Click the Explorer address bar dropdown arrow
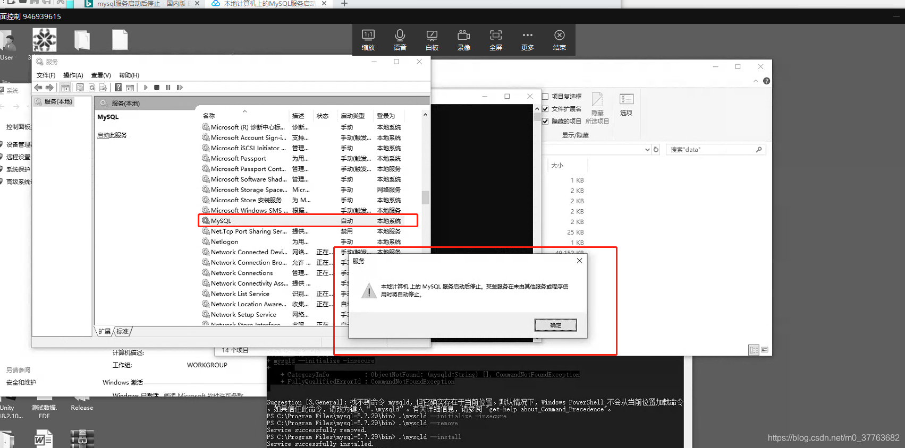 pyautogui.click(x=647, y=150)
